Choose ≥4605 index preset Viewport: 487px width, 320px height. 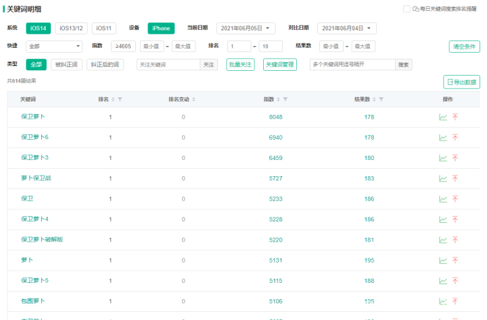click(123, 46)
